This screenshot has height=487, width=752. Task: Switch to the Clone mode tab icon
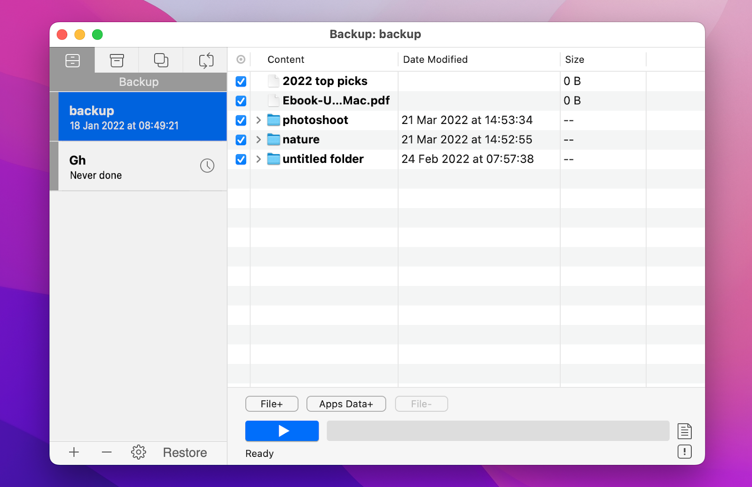(x=161, y=60)
